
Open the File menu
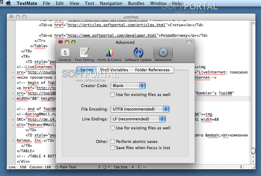point(46,3)
